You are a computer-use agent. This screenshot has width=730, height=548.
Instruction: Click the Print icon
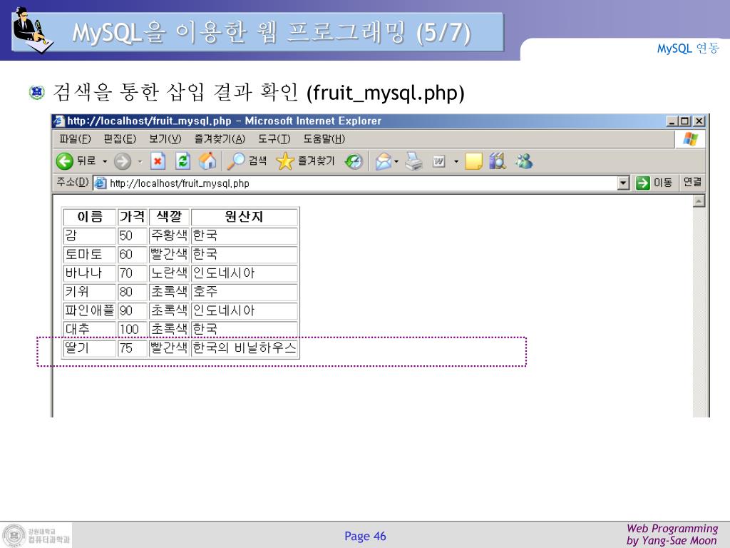414,161
